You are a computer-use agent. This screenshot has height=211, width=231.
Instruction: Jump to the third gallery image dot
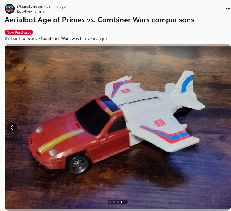(x=118, y=202)
